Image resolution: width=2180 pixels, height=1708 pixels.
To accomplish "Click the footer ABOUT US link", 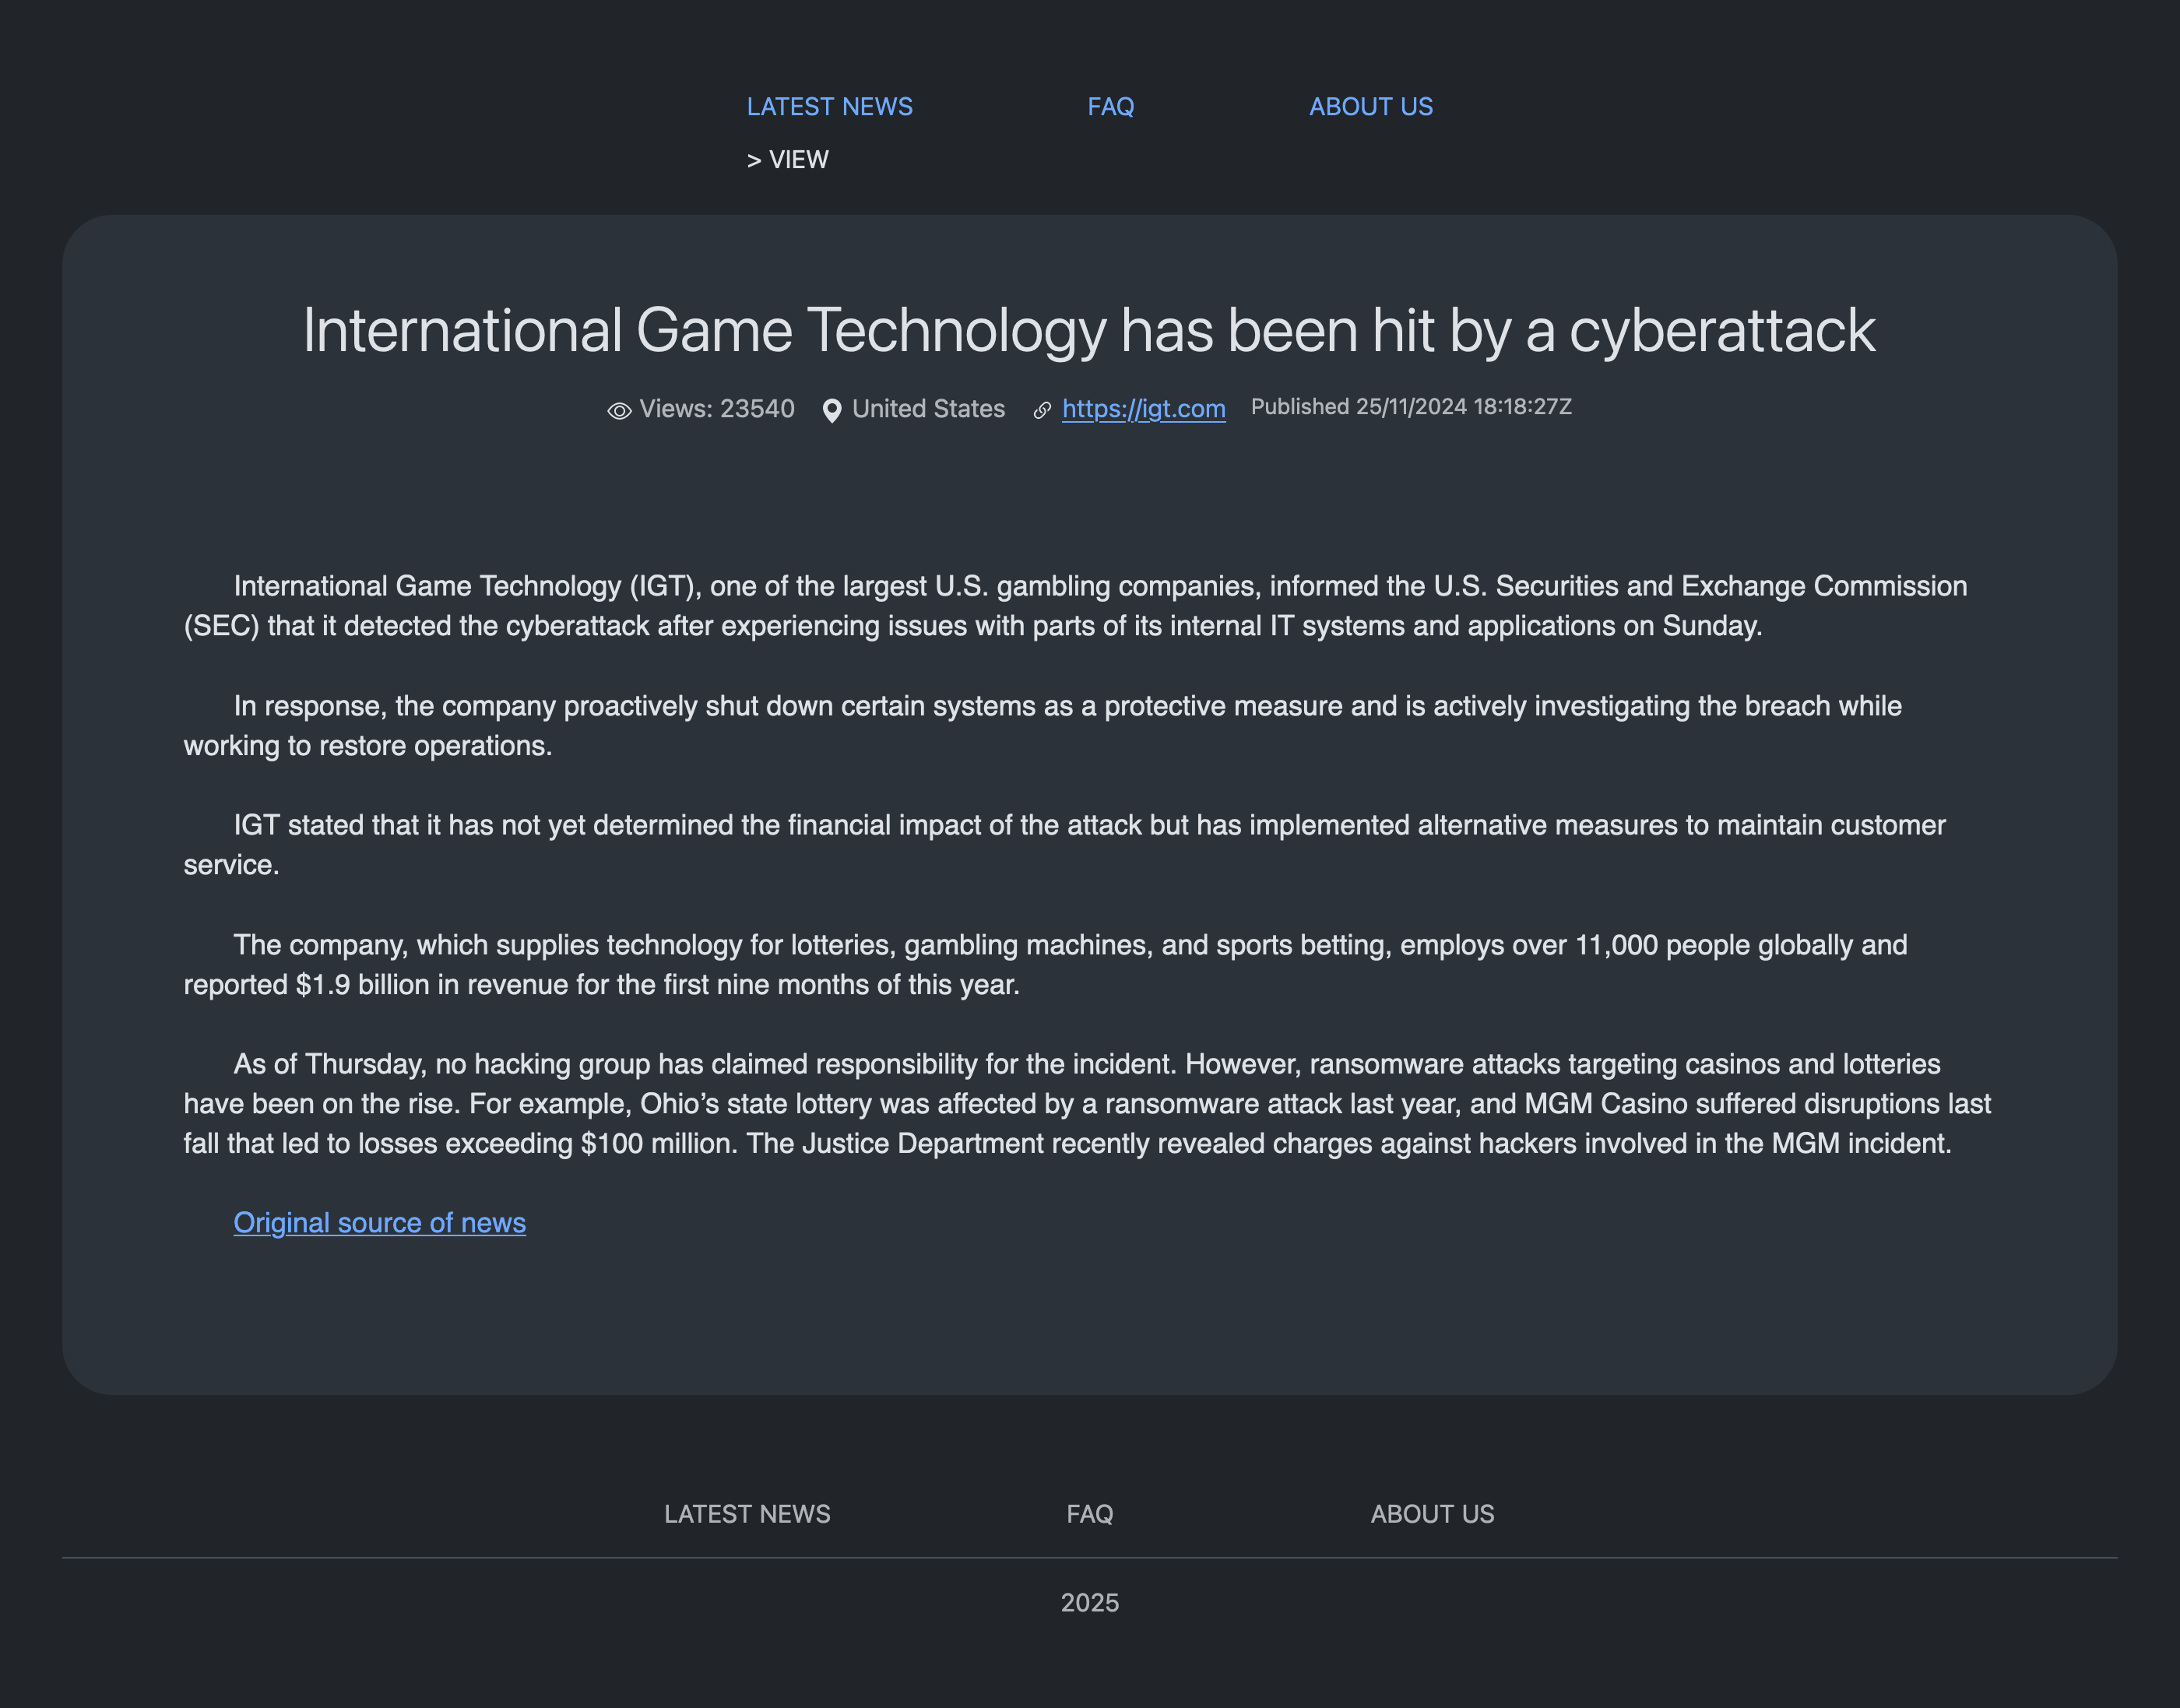I will 1432,1514.
